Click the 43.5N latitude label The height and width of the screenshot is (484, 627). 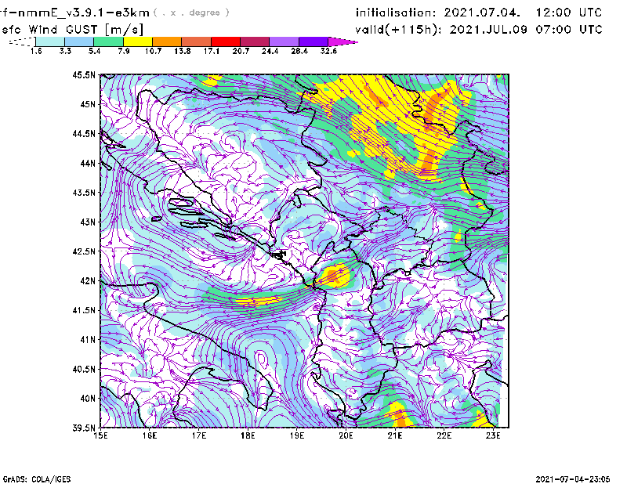point(84,193)
